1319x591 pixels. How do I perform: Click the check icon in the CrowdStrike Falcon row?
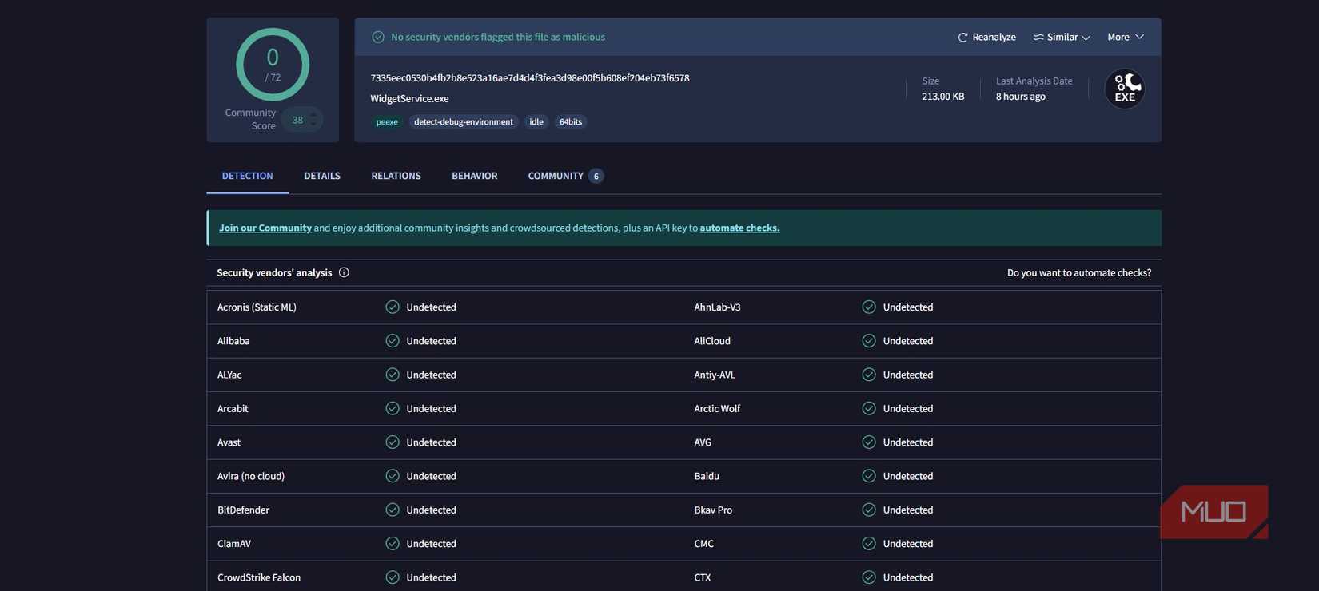(x=393, y=577)
